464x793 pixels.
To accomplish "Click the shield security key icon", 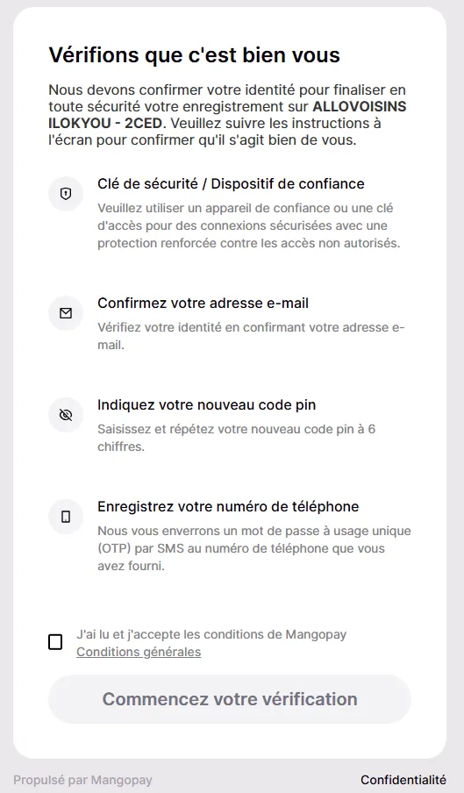I will pos(66,194).
